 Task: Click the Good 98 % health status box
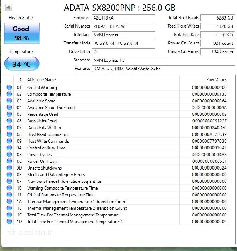click(22, 33)
